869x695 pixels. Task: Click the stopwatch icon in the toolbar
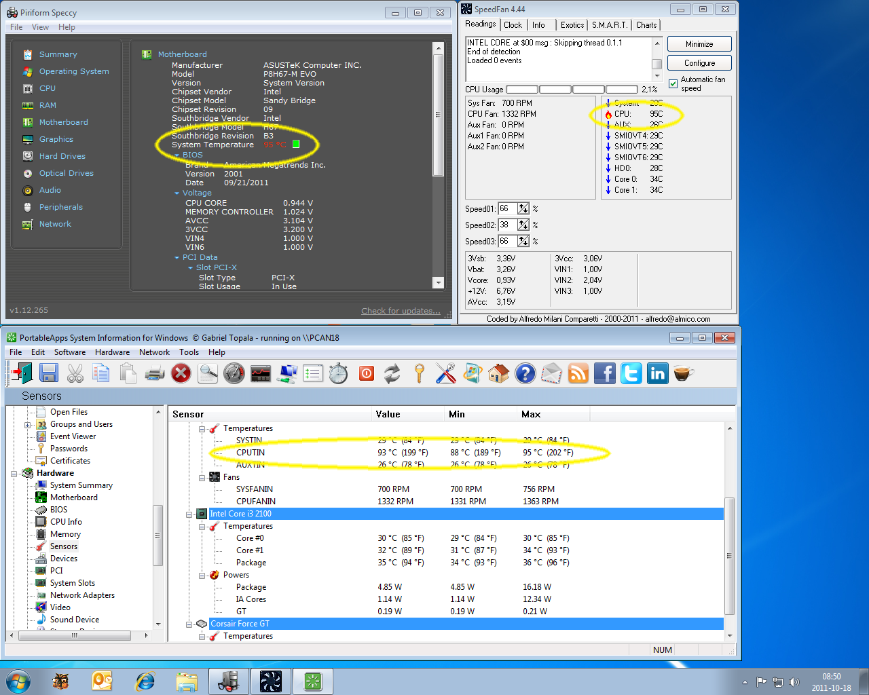click(x=338, y=373)
